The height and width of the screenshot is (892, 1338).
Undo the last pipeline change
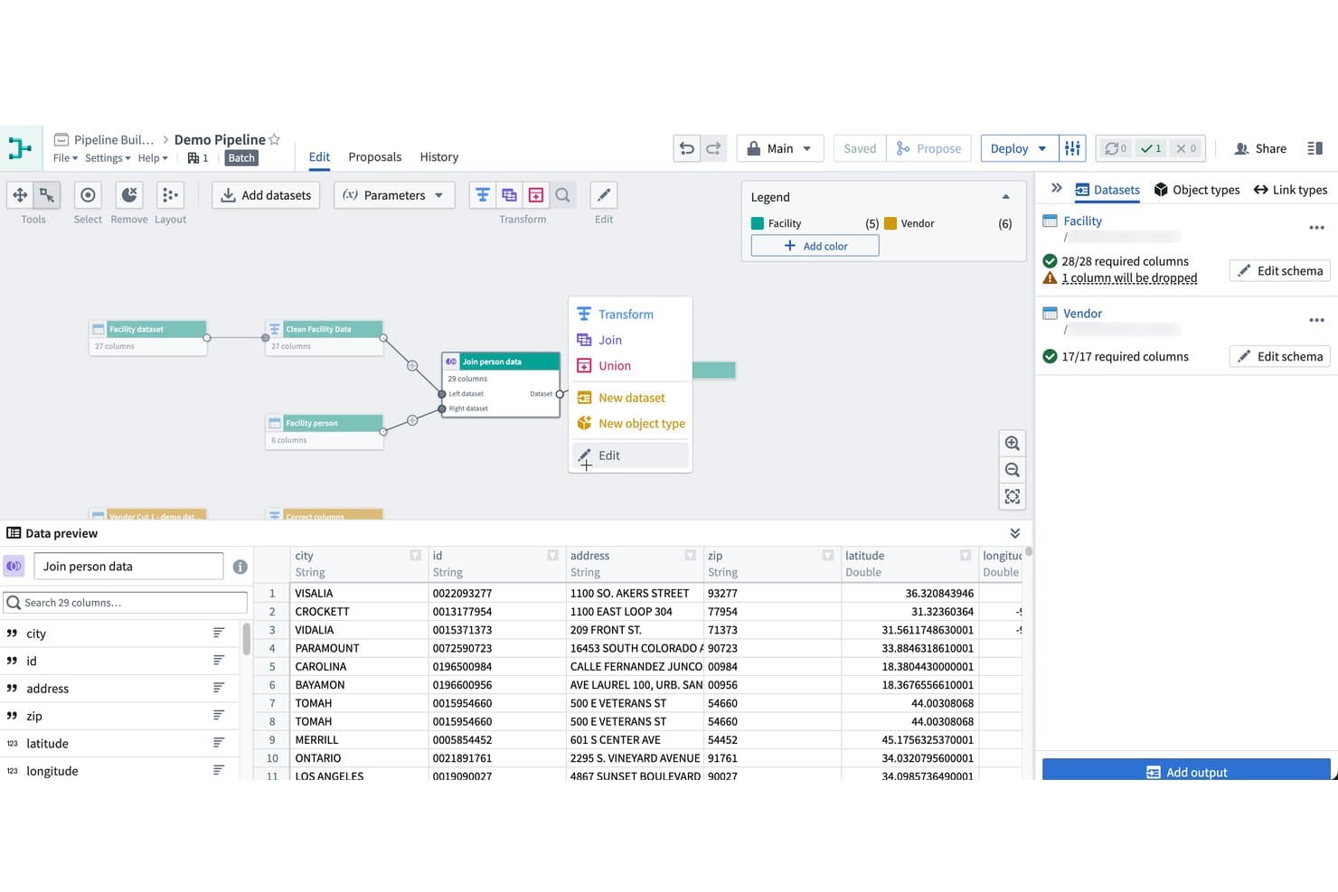coord(687,148)
